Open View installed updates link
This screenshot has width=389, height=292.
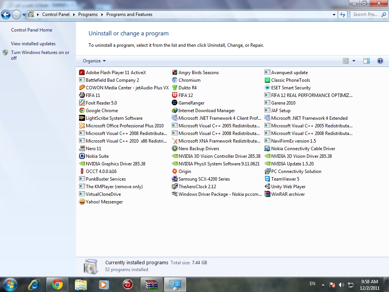point(33,44)
